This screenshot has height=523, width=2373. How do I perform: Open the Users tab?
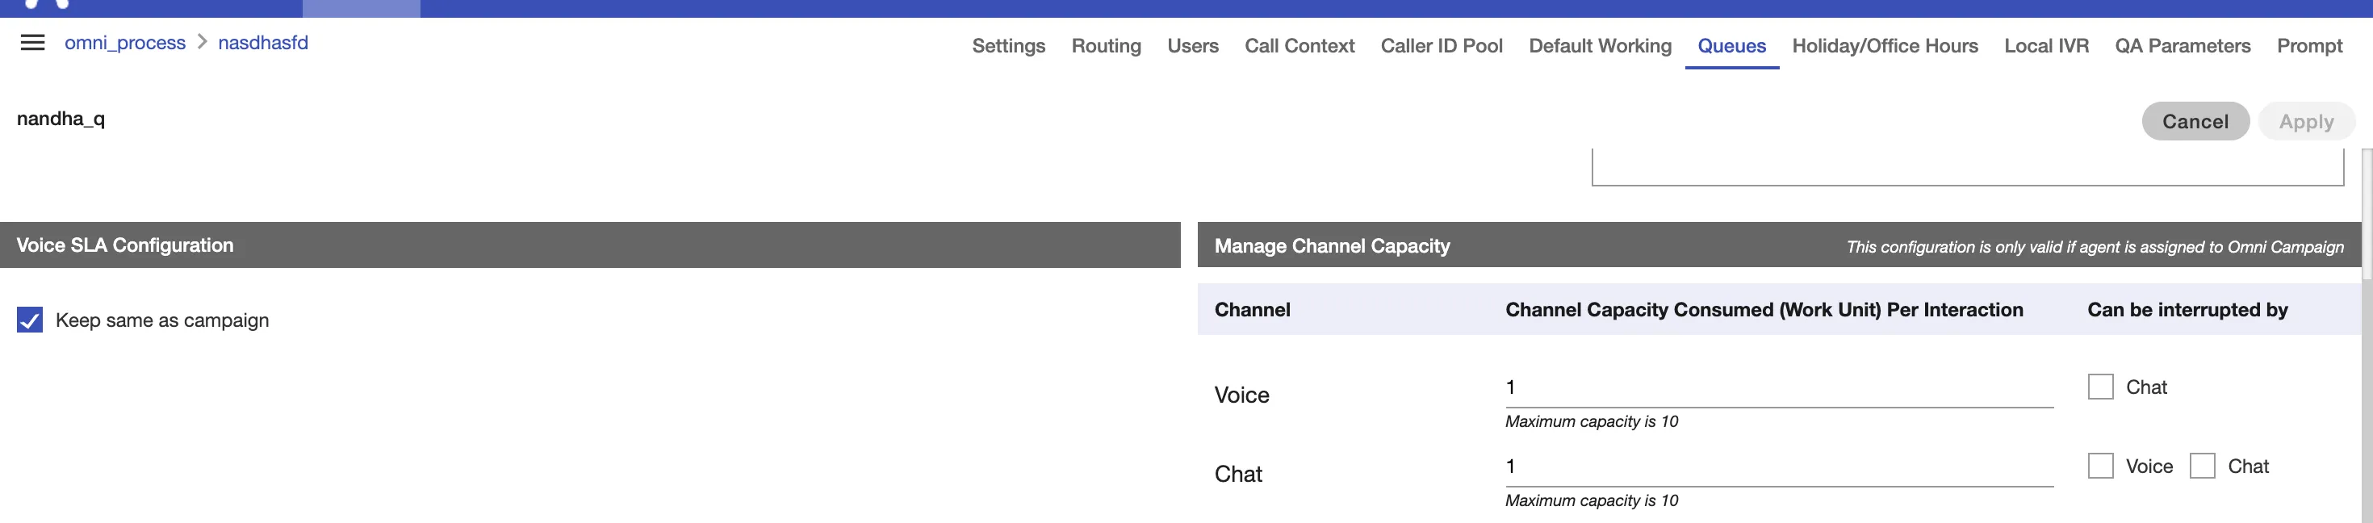coord(1192,45)
